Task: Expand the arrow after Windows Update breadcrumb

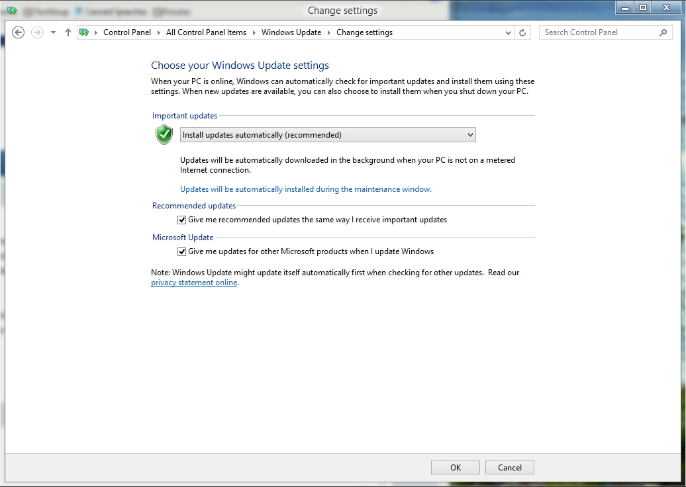Action: tap(329, 32)
